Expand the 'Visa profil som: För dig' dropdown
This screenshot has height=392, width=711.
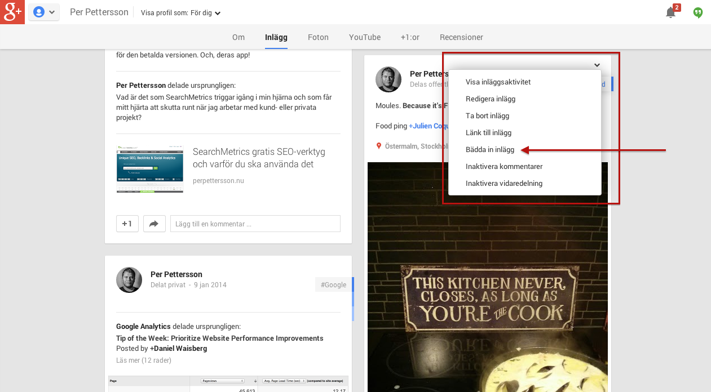[x=180, y=12]
